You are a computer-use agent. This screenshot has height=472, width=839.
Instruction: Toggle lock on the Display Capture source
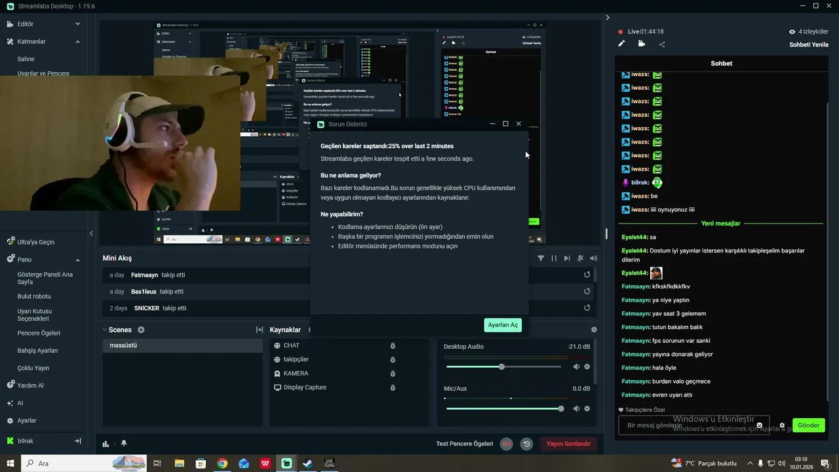[393, 387]
